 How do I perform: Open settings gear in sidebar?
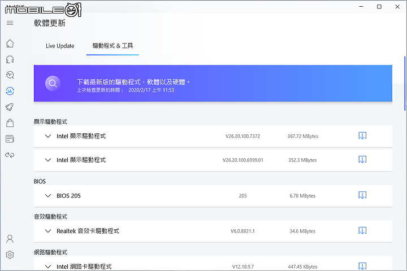pyautogui.click(x=10, y=255)
